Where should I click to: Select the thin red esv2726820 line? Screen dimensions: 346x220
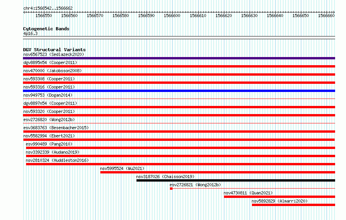[x=179, y=123]
